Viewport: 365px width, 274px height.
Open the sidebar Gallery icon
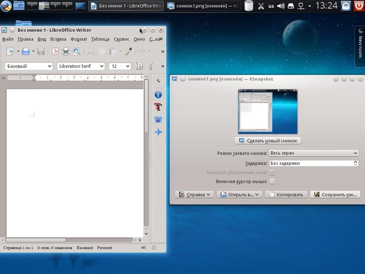(x=158, y=120)
